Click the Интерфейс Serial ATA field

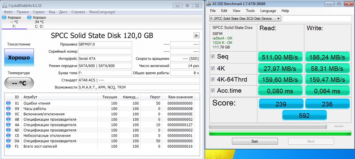[x=105, y=59]
